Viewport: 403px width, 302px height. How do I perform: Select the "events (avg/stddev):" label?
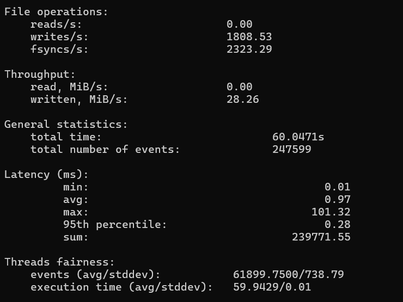[95, 275]
